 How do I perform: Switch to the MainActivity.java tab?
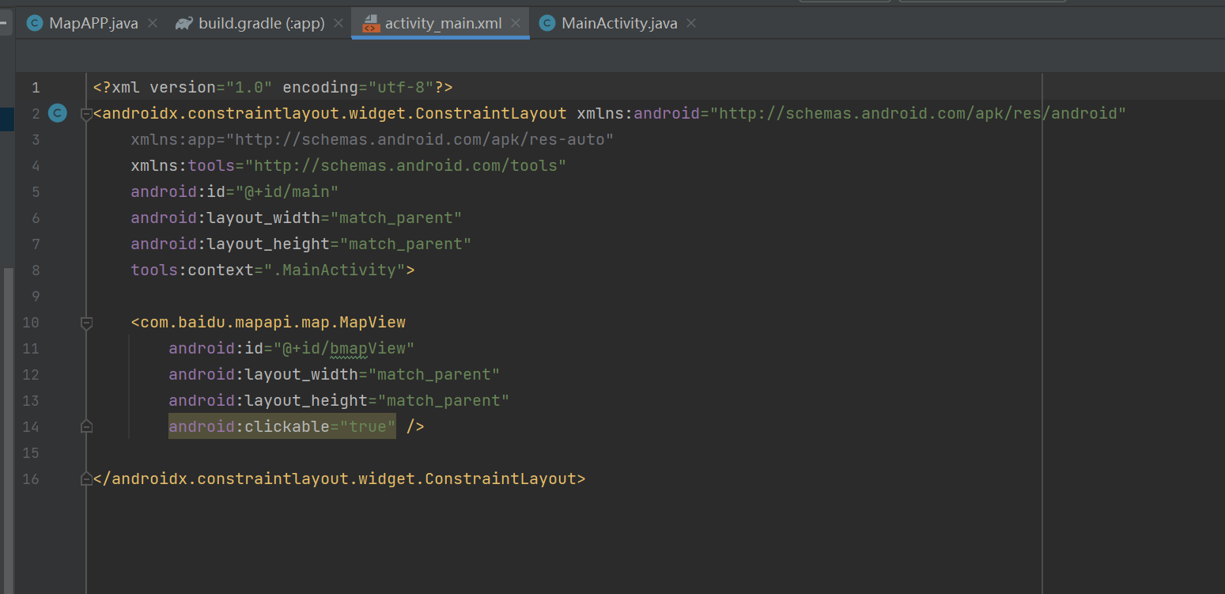(x=619, y=23)
